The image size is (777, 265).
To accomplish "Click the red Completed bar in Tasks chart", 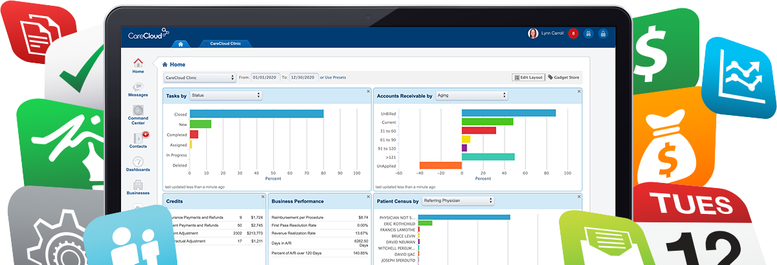I will (193, 134).
